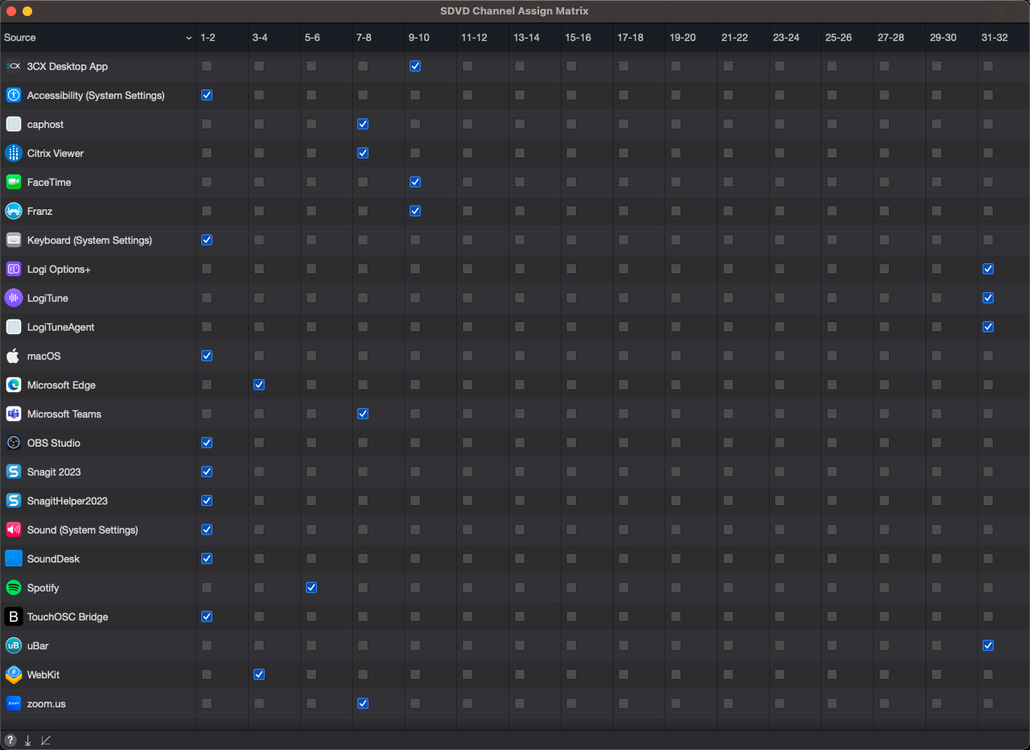Disable Logi Options+ on channels 31-32
This screenshot has width=1030, height=750.
coord(987,269)
